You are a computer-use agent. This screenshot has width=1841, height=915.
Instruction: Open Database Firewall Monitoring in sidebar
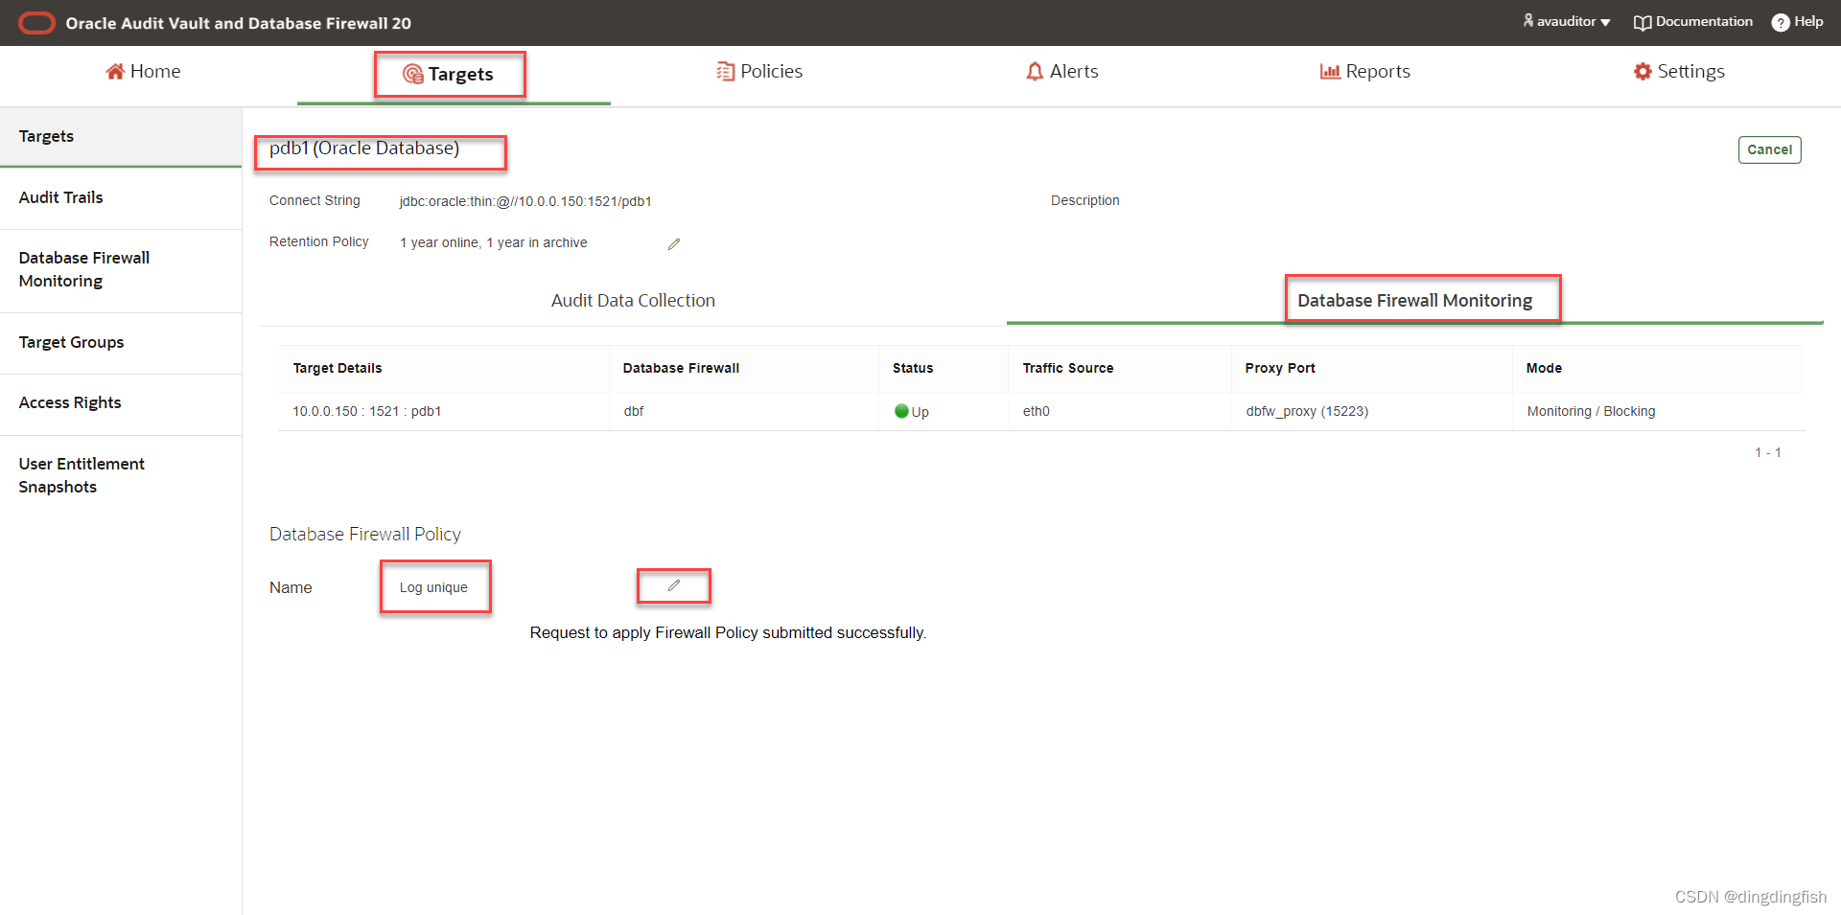[x=121, y=270]
